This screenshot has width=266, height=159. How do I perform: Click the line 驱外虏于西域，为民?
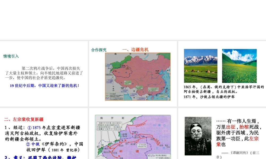(x=237, y=133)
